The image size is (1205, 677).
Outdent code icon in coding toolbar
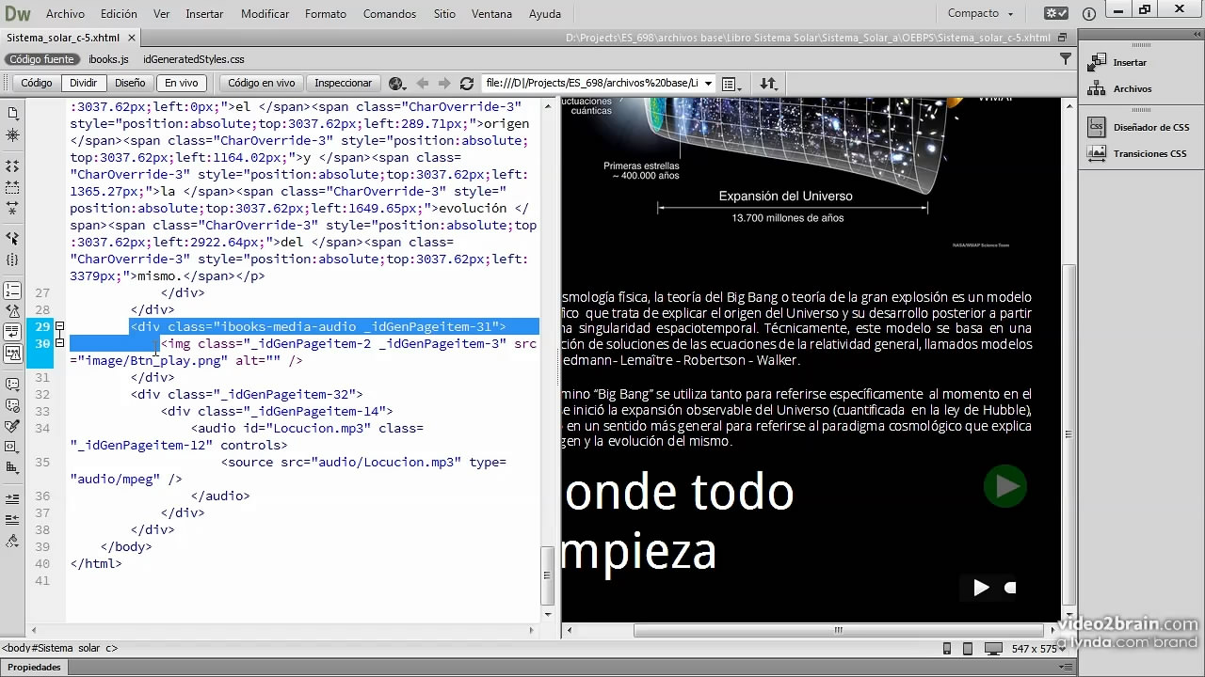[x=12, y=519]
